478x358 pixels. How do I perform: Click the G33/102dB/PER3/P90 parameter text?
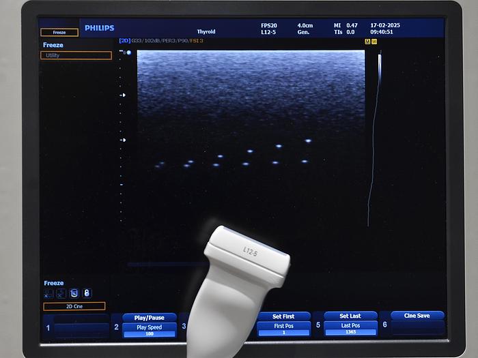coord(160,41)
